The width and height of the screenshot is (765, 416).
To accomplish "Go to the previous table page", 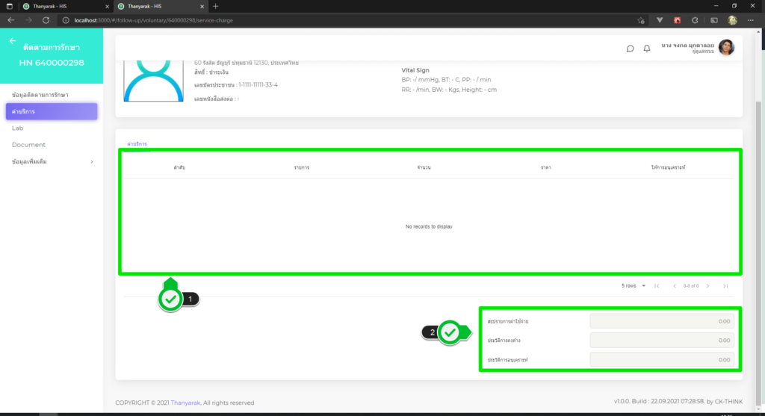I will coord(675,286).
